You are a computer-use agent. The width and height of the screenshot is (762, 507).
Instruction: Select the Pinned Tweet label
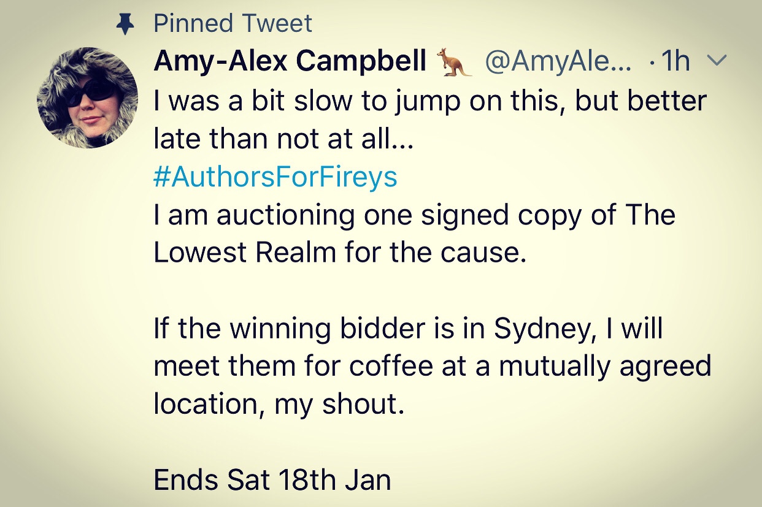click(x=233, y=24)
